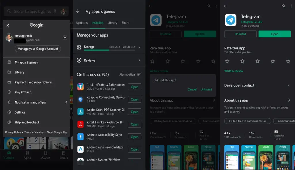Image resolution: width=295 pixels, height=170 pixels.
Task: Click the Settings gear icon
Action: (x=9, y=112)
